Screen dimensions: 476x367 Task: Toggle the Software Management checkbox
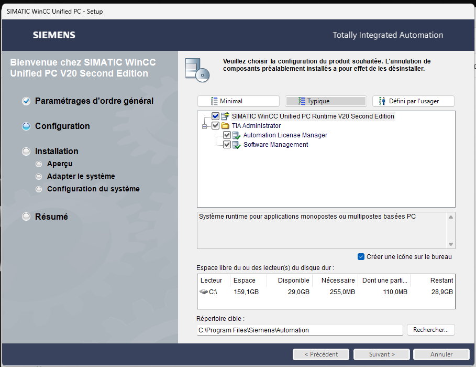pos(227,144)
